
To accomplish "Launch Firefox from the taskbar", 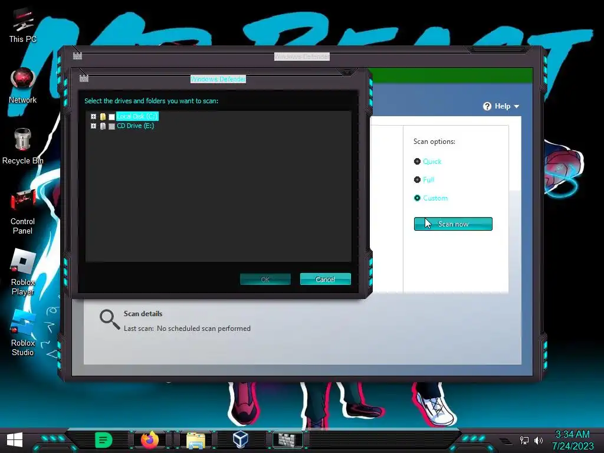I will (x=149, y=440).
